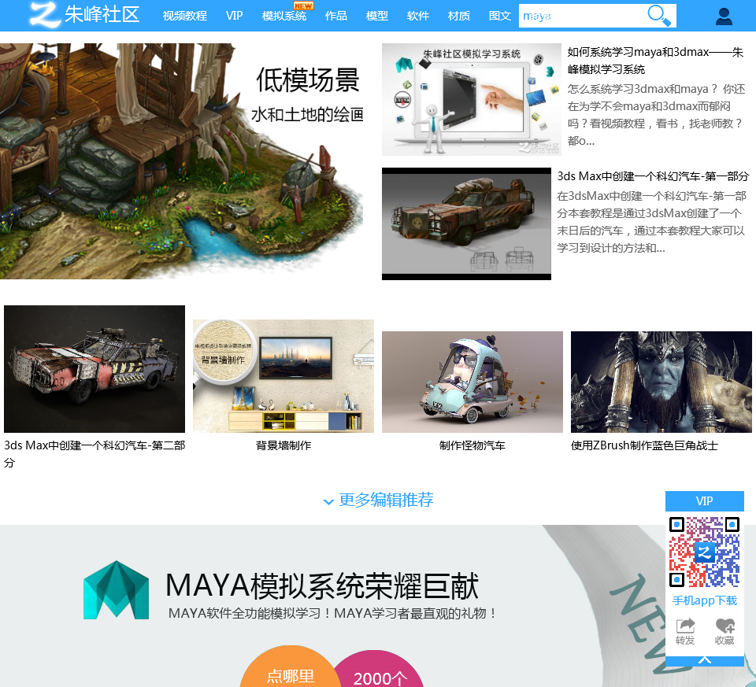Expand 更多编辑推荐 chevron link
The height and width of the screenshot is (687, 756).
point(379,500)
